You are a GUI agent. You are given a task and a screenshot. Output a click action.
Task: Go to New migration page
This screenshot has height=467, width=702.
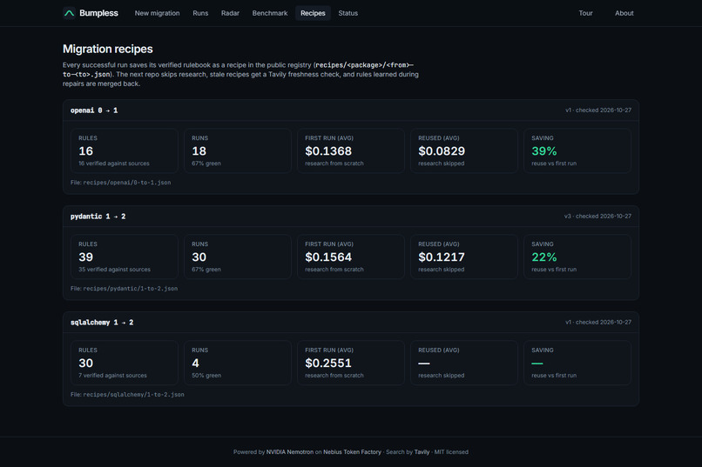(157, 13)
